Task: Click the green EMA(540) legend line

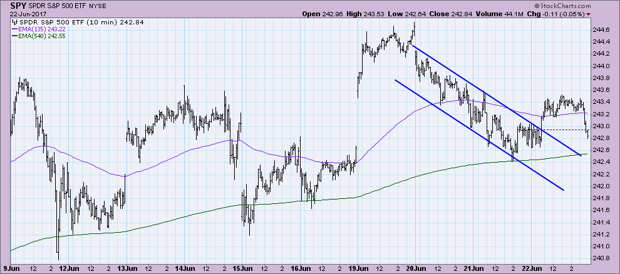Action: coord(15,36)
